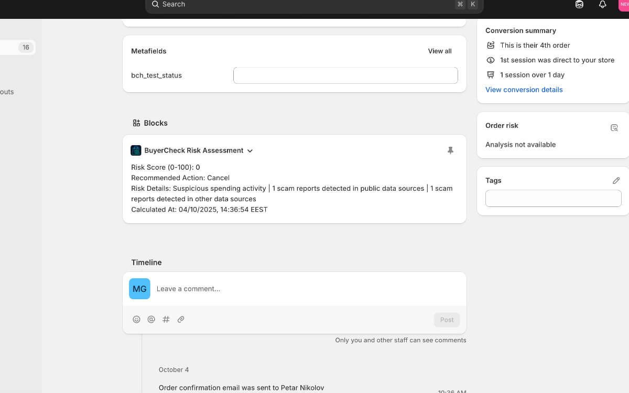Screen dimensions: 629x393
Task: Attach file with the paperclip icon
Action: pos(181,319)
